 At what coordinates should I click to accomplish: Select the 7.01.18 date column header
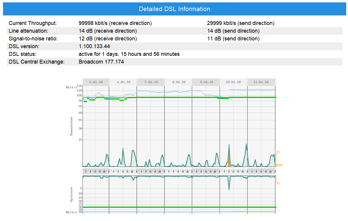click(150, 82)
